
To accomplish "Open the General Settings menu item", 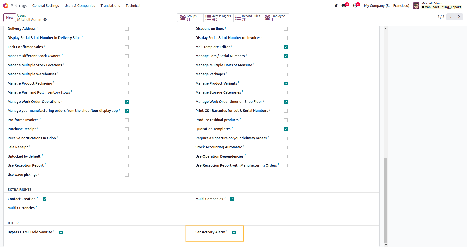I will click(x=46, y=6).
